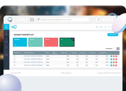Click the trash icon for timesheet 47
The height and width of the screenshot is (91, 126).
click(114, 56)
